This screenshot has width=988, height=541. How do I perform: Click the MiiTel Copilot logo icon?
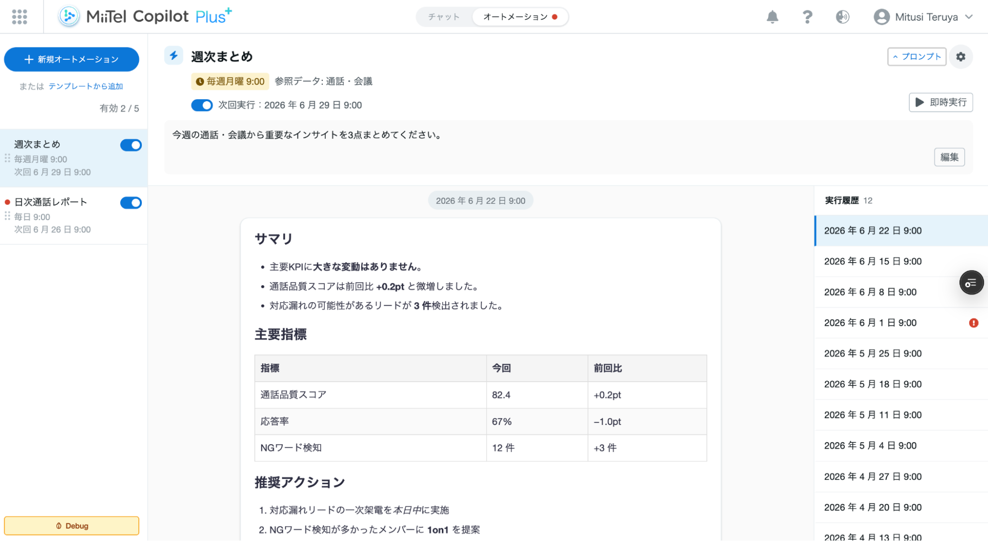coord(69,17)
